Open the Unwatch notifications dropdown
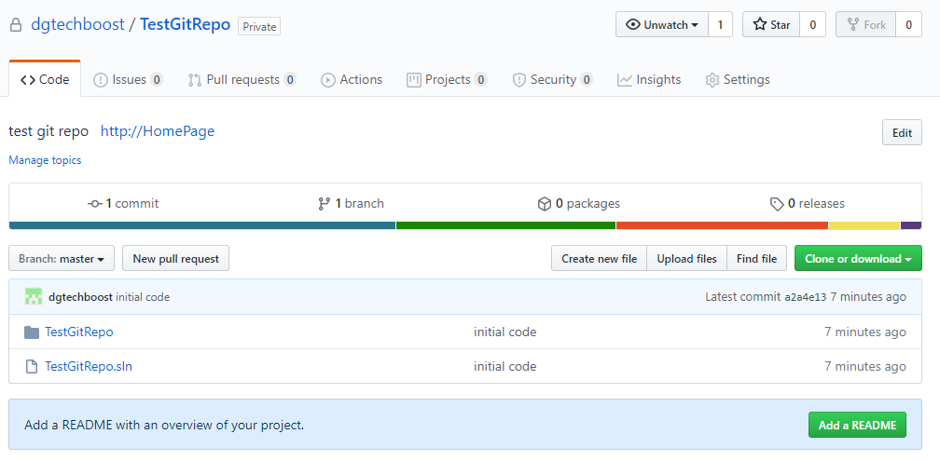Viewport: 940px width, 461px height. click(x=661, y=25)
